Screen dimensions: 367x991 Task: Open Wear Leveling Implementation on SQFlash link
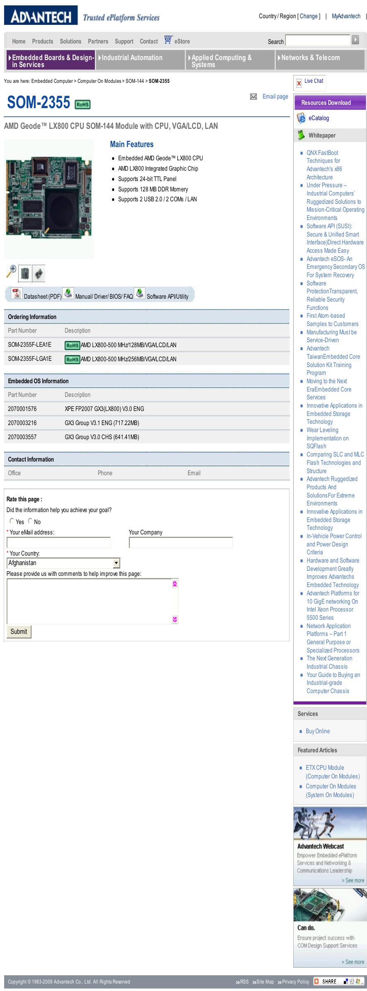coord(327,438)
